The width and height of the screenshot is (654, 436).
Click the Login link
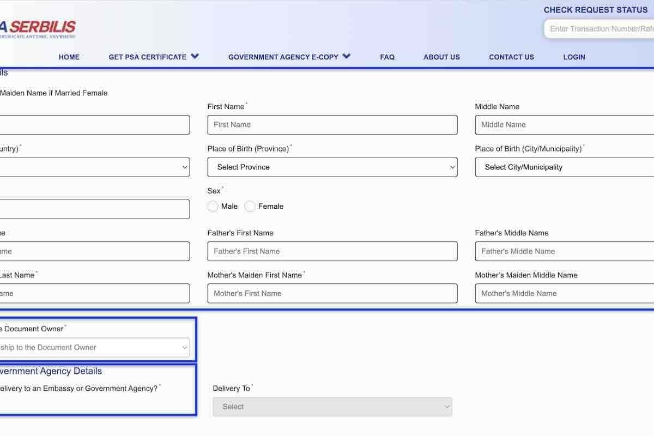tap(574, 57)
